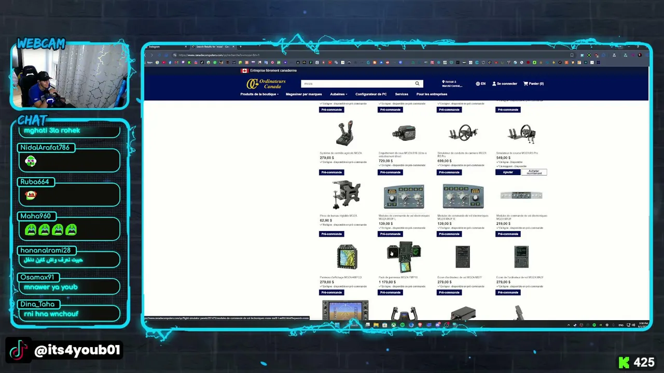664x373 pixels.
Task: Open the MOZA R16 Ultra wheel base image
Action: [404, 133]
